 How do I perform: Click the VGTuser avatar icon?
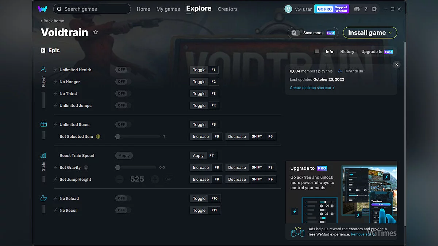(288, 9)
